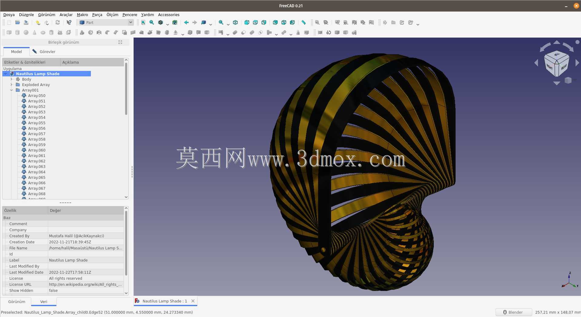Image resolution: width=581 pixels, height=317 pixels.
Task: Set isometric view icon
Action: (x=235, y=22)
